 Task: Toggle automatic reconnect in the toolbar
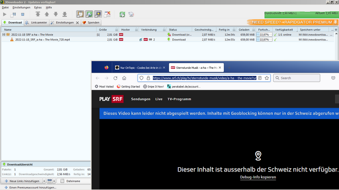point(89,14)
